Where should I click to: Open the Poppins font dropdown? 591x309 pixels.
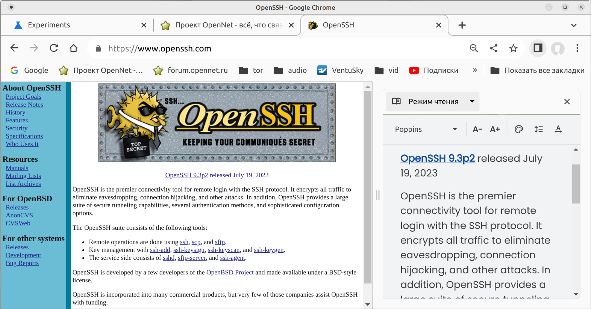click(426, 129)
